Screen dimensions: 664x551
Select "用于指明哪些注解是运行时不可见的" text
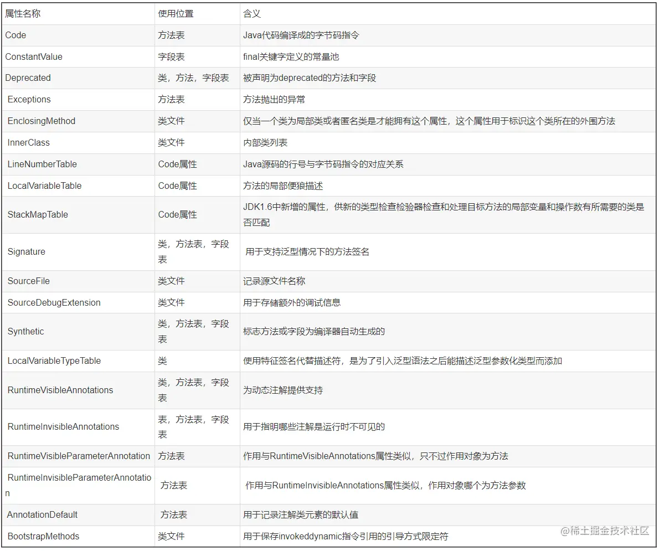tap(314, 427)
